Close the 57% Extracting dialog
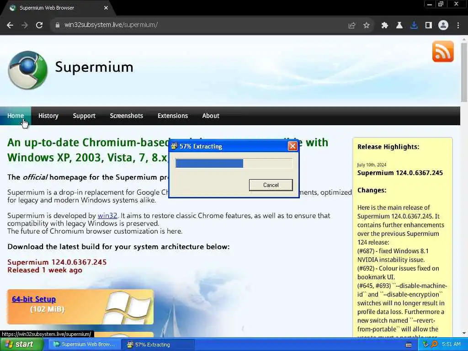Viewport: 468px width, 351px height. click(x=292, y=146)
